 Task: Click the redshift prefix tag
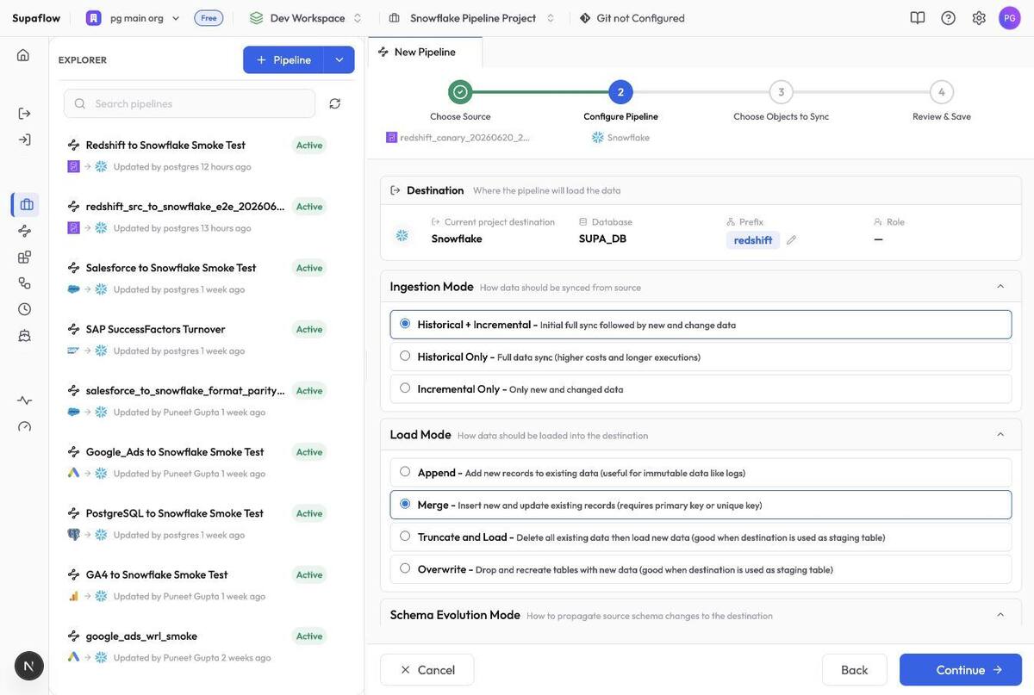click(x=753, y=240)
